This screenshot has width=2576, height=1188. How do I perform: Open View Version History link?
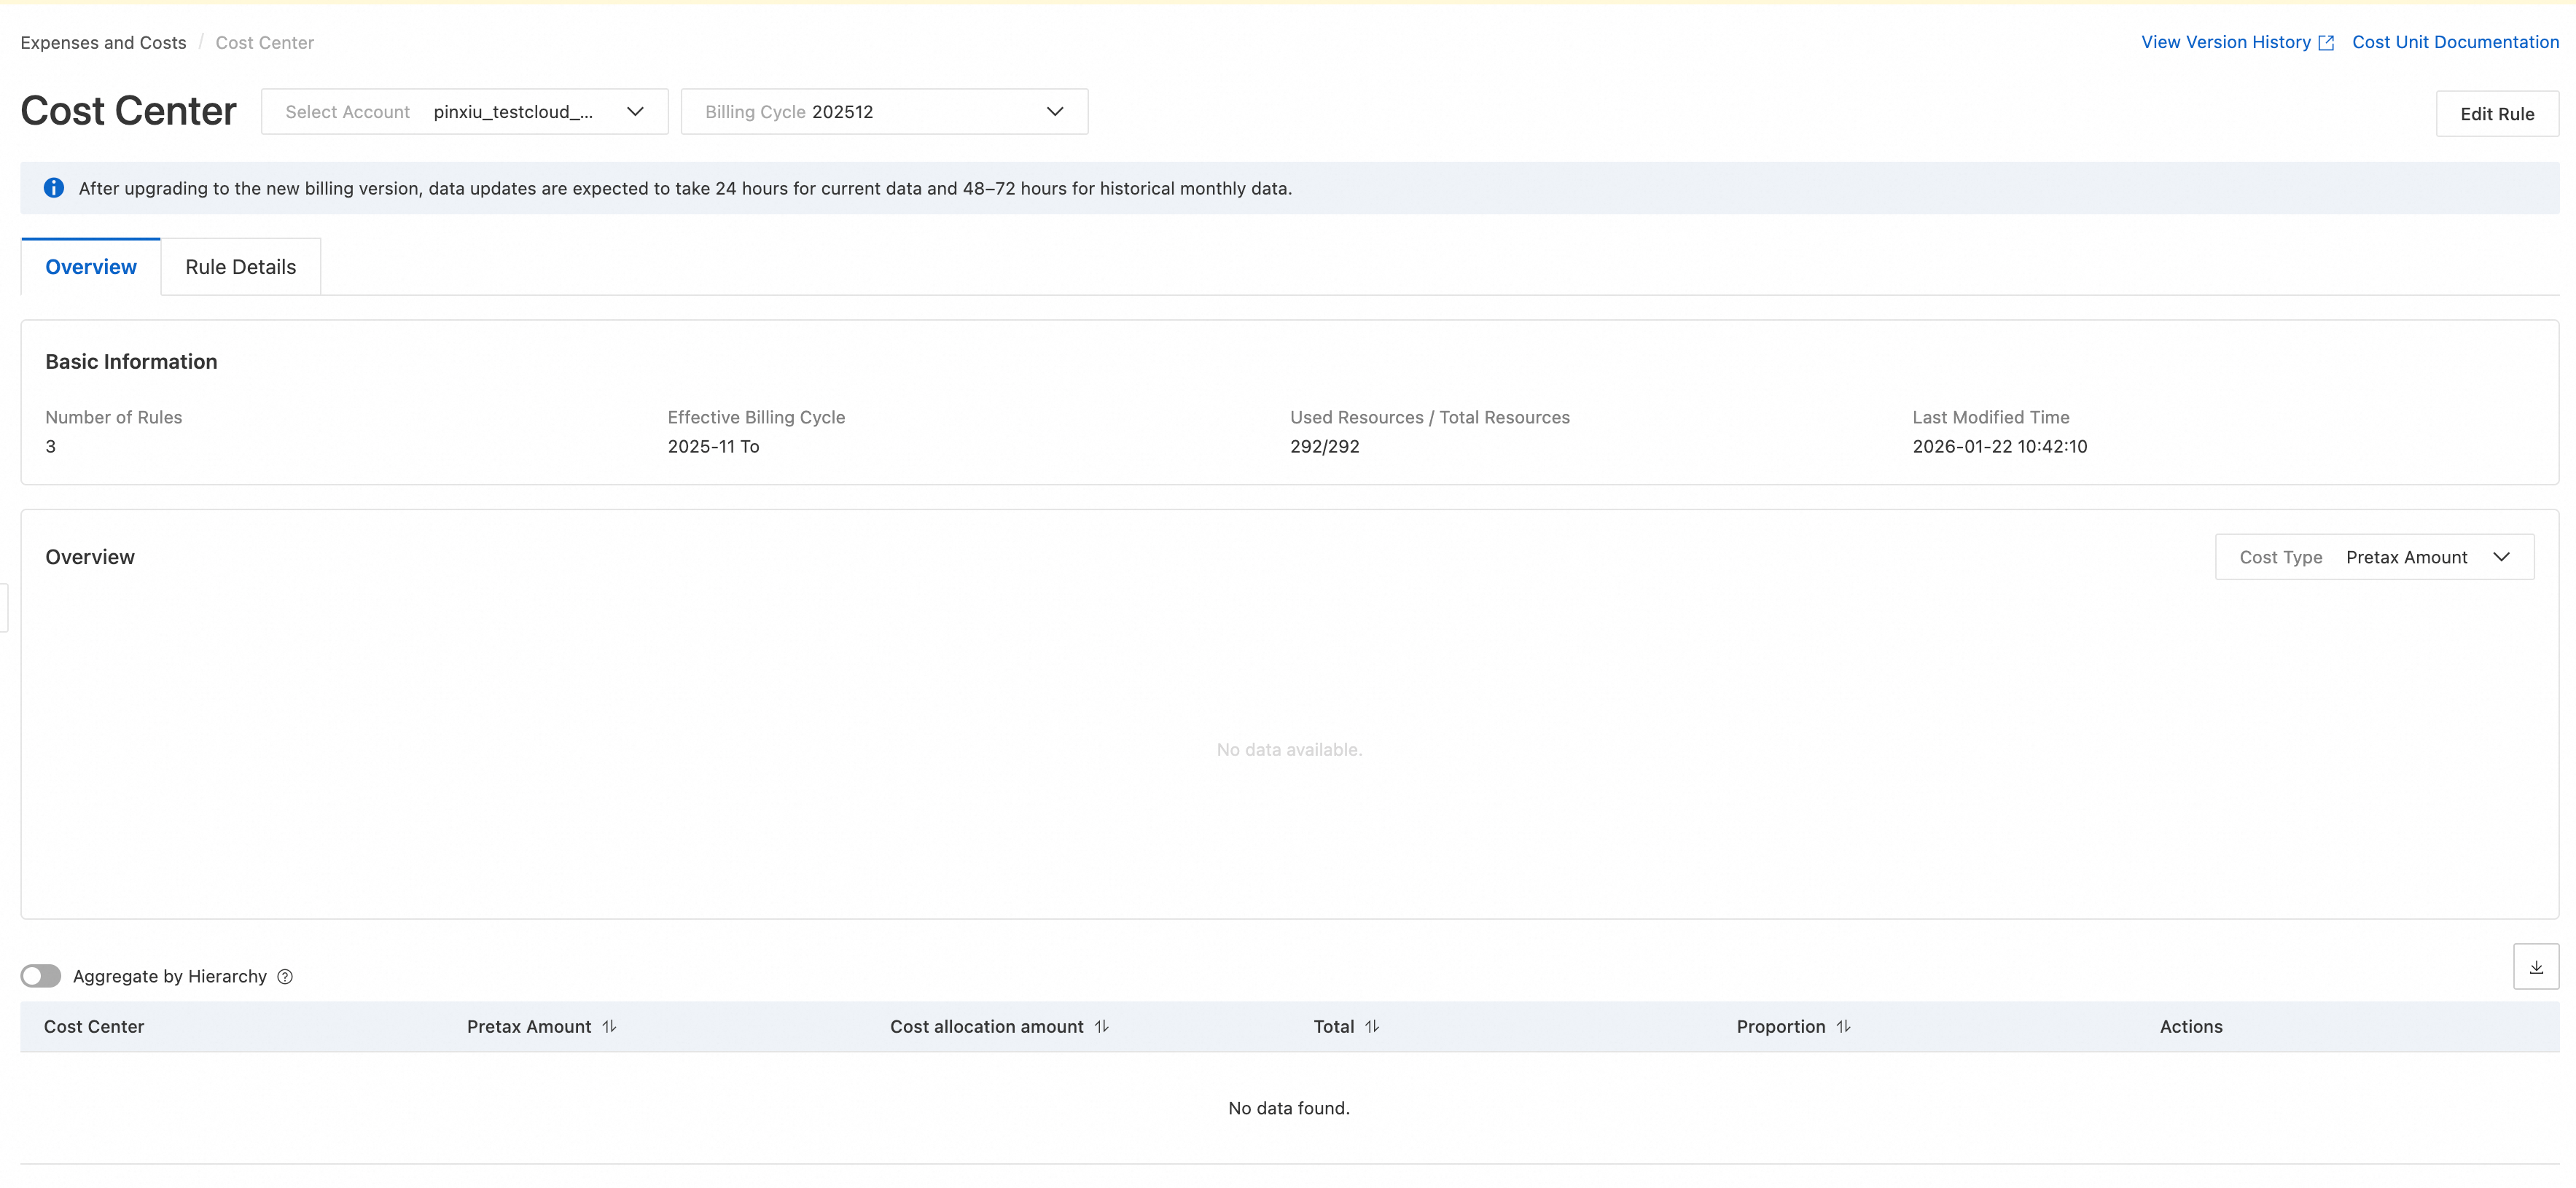2225,42
